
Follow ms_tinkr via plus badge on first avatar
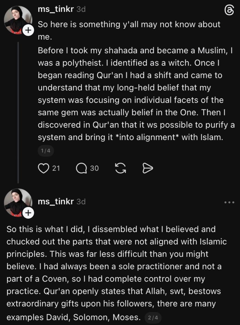click(28, 30)
